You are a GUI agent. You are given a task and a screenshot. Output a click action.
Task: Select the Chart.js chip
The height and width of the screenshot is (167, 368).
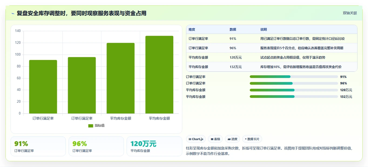tap(196, 139)
